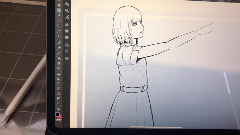Screen dimensions: 240x135
Task: Choose the red sub color swatch
Action: click(60, 117)
